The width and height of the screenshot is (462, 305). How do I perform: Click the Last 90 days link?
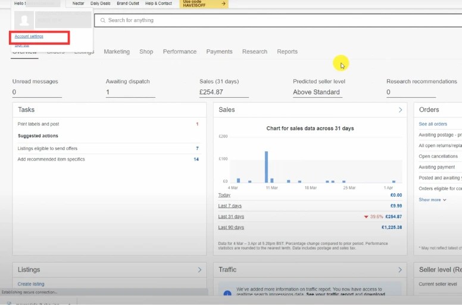click(231, 227)
